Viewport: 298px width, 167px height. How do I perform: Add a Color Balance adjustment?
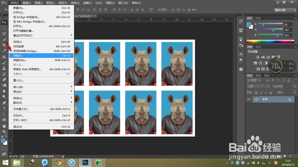coord(260,63)
